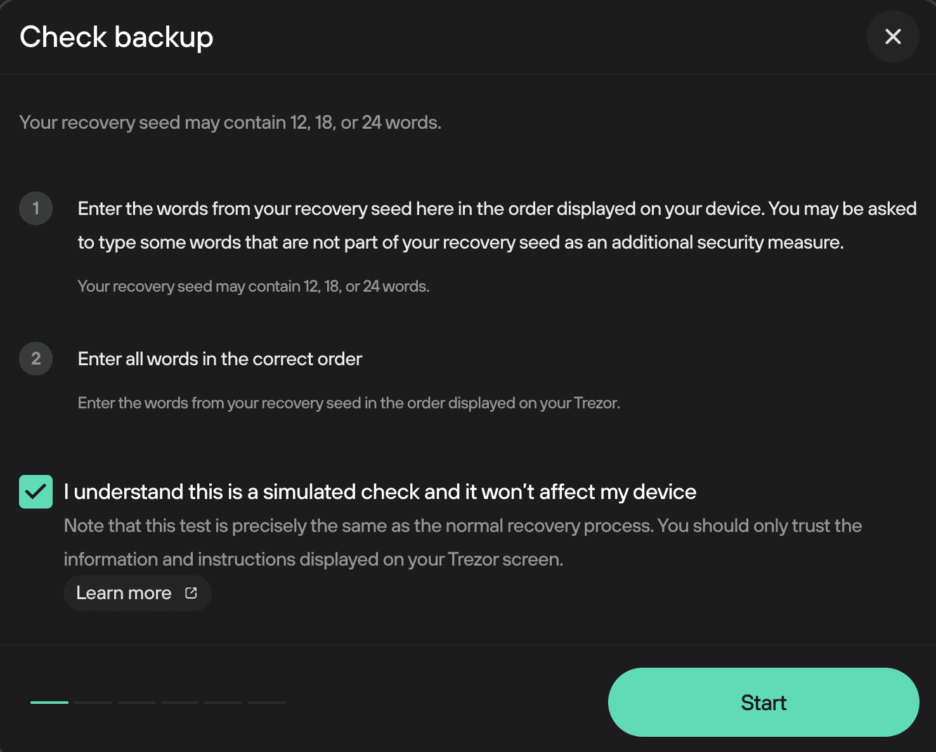The image size is (936, 752).
Task: Click the external link icon beside Learn more
Action: [191, 593]
